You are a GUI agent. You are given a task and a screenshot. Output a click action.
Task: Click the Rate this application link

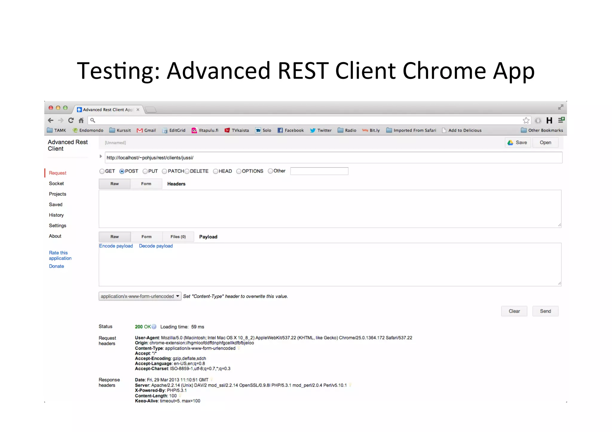click(x=60, y=255)
